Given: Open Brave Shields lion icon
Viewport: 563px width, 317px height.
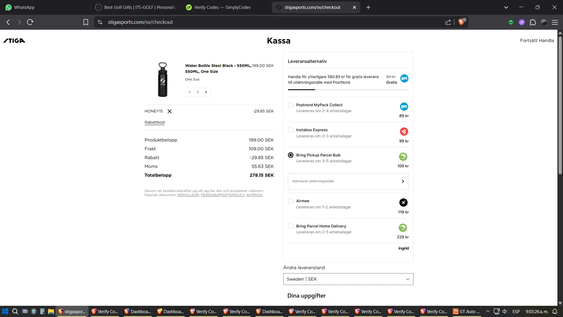Looking at the screenshot, I should coord(461,22).
